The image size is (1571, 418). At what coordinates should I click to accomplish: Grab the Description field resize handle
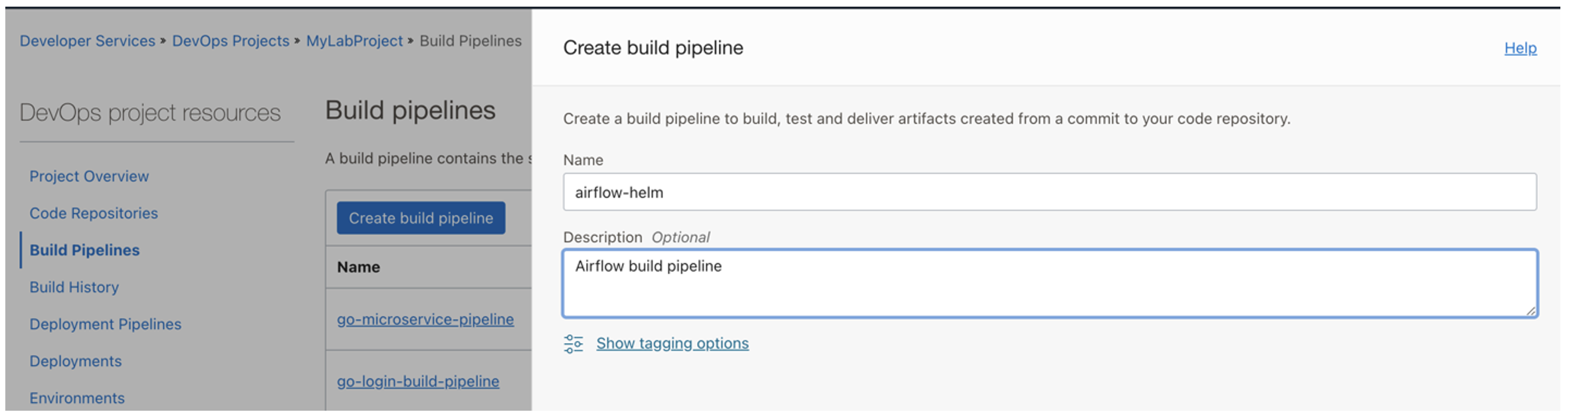point(1530,311)
